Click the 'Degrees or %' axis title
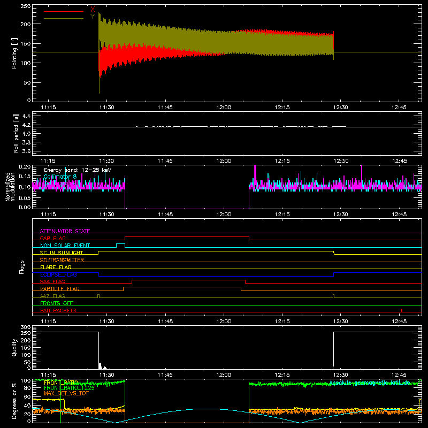The width and height of the screenshot is (428, 428). point(14,401)
